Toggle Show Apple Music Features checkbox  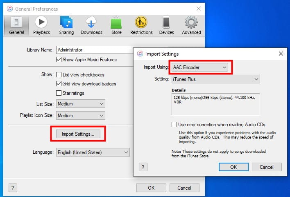click(x=59, y=60)
